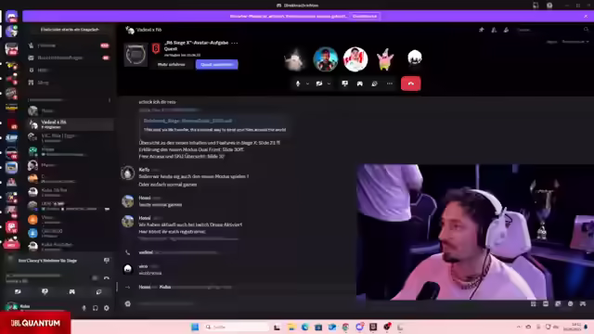Deafen with headphones icon in user panel
This screenshot has width=594, height=334.
(95, 308)
